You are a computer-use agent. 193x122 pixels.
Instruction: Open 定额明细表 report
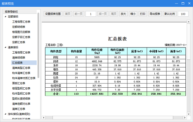(x=19, y=27)
